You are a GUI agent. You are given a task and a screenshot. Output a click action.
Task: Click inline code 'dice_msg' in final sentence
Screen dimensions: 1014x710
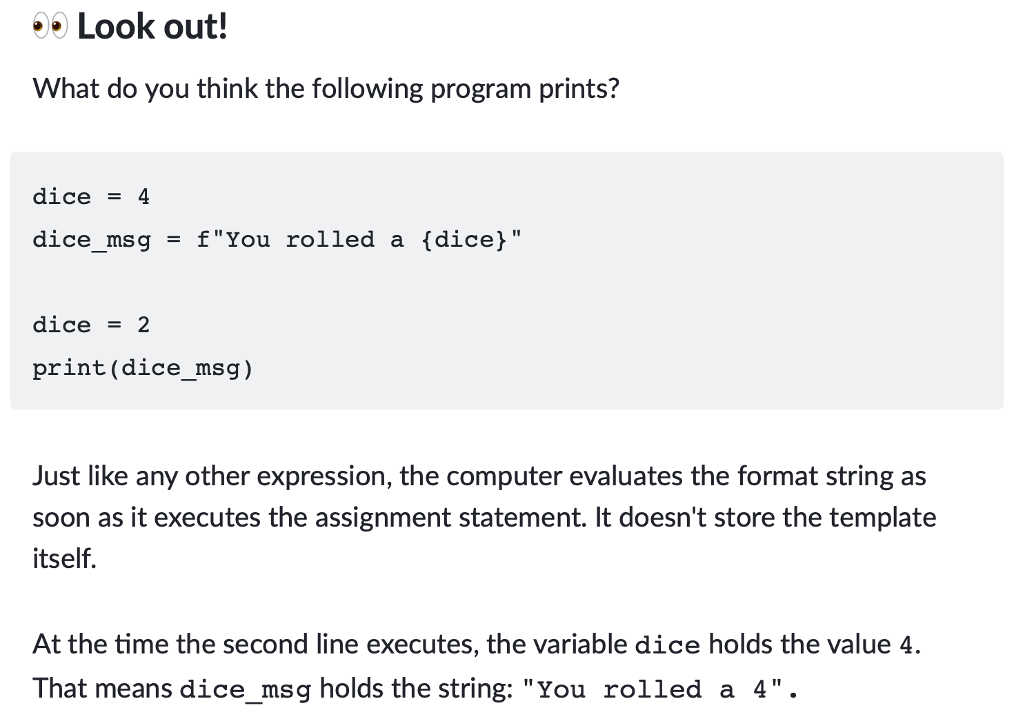point(245,689)
